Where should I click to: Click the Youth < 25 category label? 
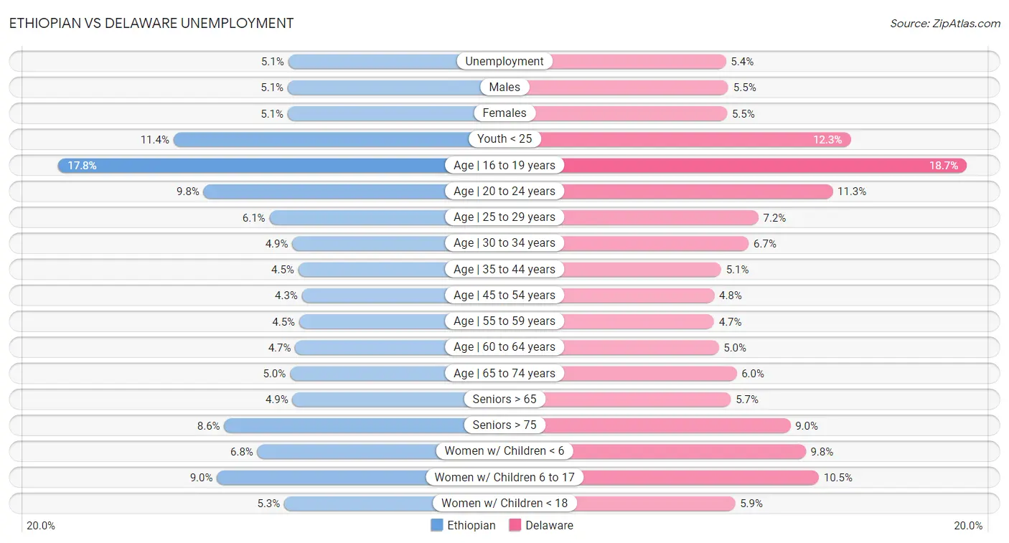(504, 139)
